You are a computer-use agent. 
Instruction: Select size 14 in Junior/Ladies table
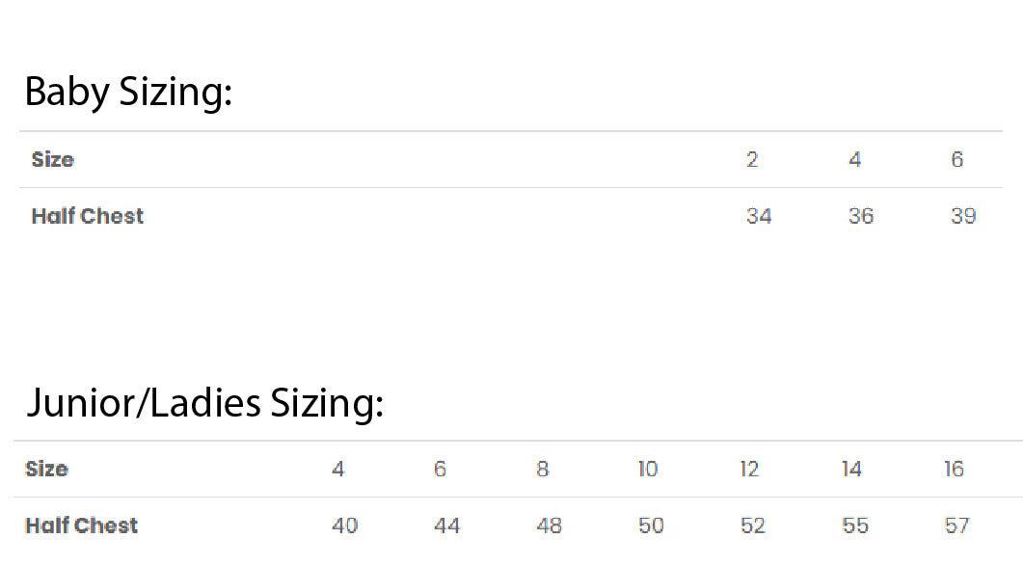coord(851,470)
